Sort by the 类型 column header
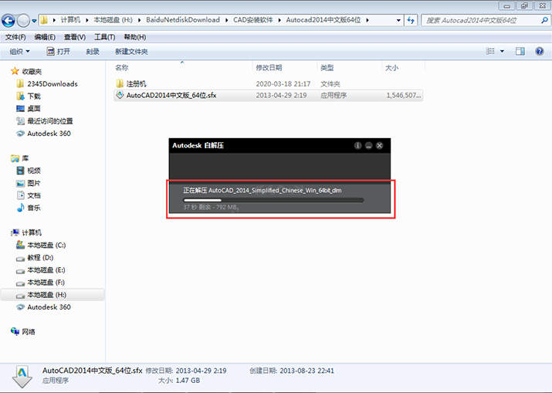The image size is (552, 393). tap(349, 67)
